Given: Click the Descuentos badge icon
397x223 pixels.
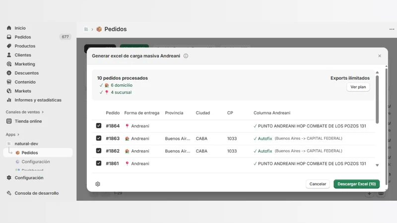Looking at the screenshot, I should click(9, 73).
